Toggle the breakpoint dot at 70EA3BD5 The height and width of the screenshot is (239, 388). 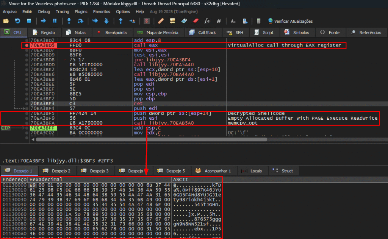pyautogui.click(x=26, y=45)
